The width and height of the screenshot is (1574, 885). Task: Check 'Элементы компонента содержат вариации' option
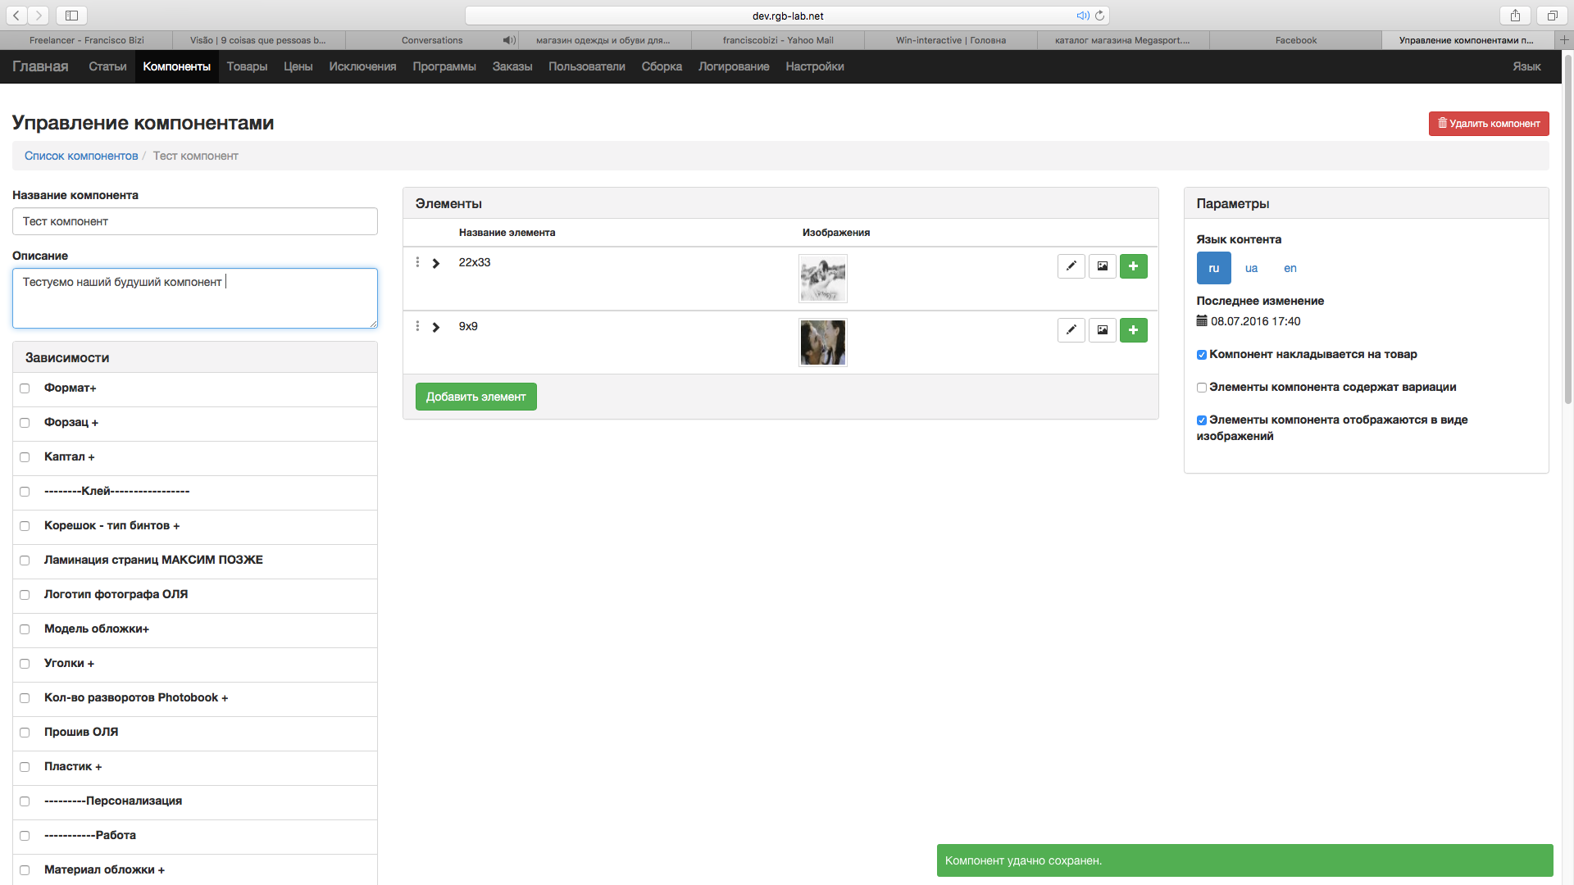click(x=1202, y=388)
